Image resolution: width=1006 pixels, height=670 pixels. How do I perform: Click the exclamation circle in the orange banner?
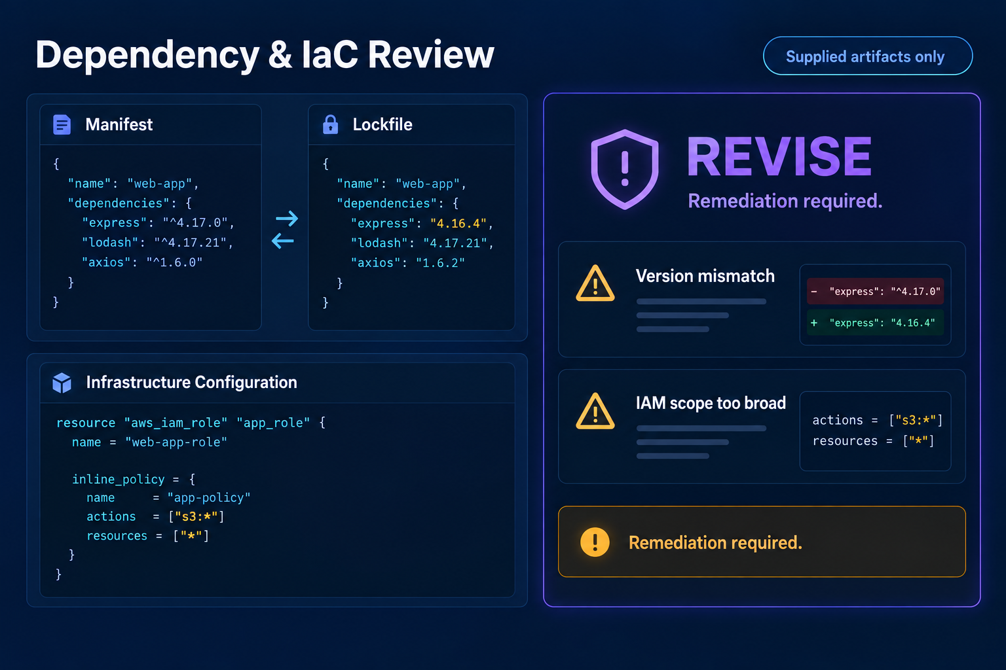click(x=595, y=542)
